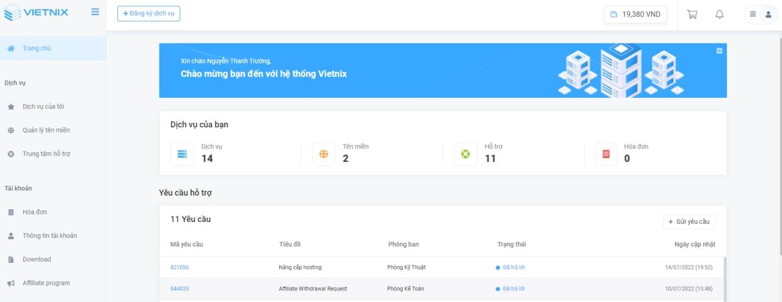Open the notifications bell
This screenshot has width=782, height=302.
coord(720,14)
